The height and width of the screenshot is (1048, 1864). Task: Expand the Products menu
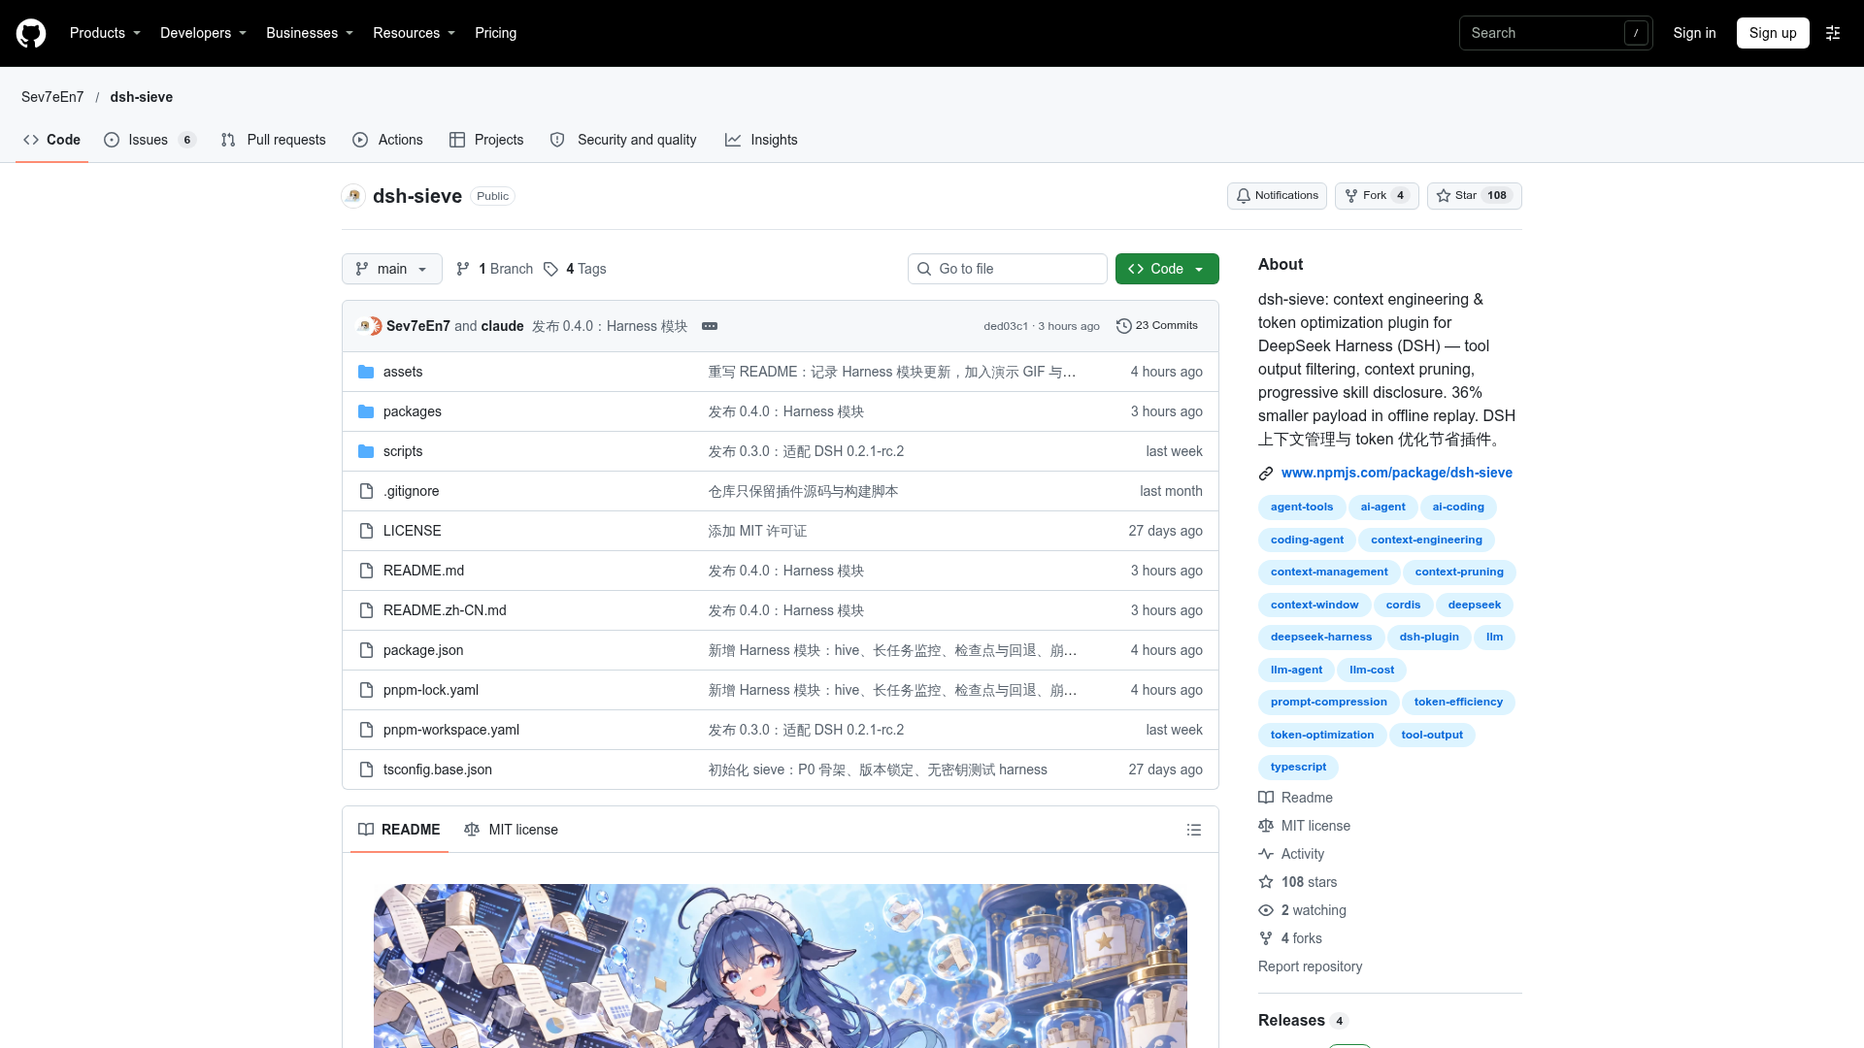coord(105,33)
